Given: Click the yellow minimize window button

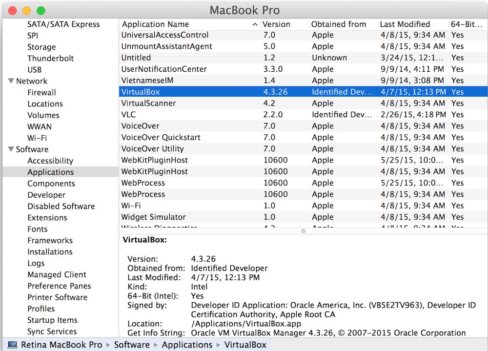Looking at the screenshot, I should click(x=27, y=10).
